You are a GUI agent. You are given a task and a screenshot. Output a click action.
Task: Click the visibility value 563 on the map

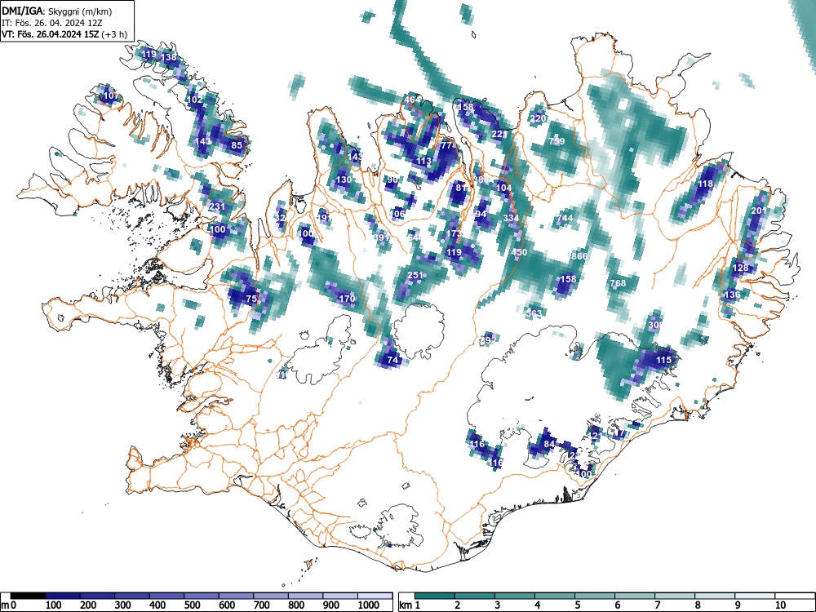coord(534,314)
